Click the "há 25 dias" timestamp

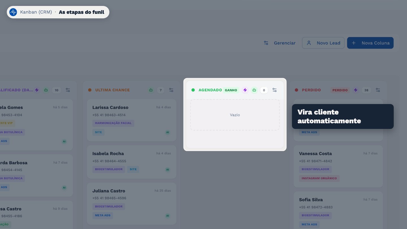click(x=163, y=191)
